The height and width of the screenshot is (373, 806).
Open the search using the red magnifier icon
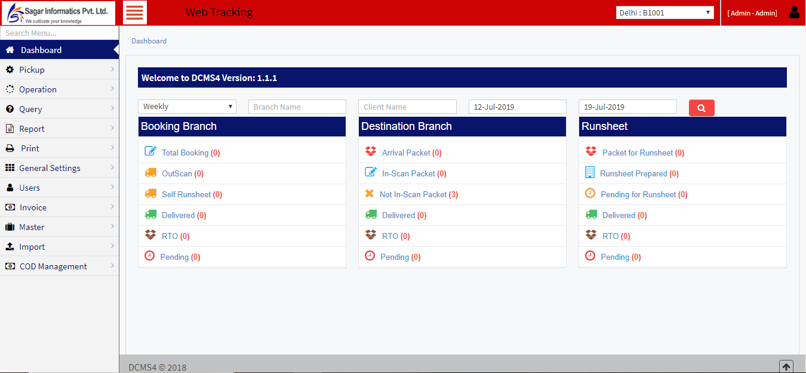click(701, 108)
